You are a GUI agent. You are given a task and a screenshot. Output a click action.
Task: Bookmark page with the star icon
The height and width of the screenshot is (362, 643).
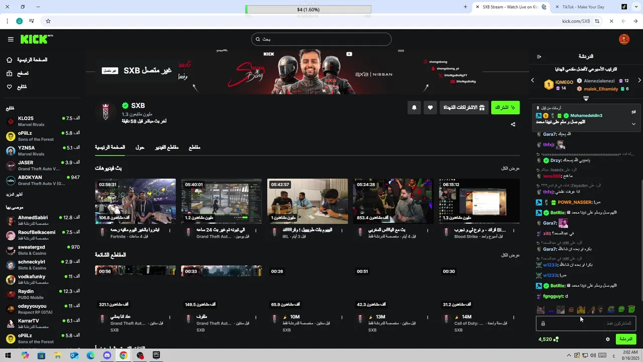[x=48, y=21]
